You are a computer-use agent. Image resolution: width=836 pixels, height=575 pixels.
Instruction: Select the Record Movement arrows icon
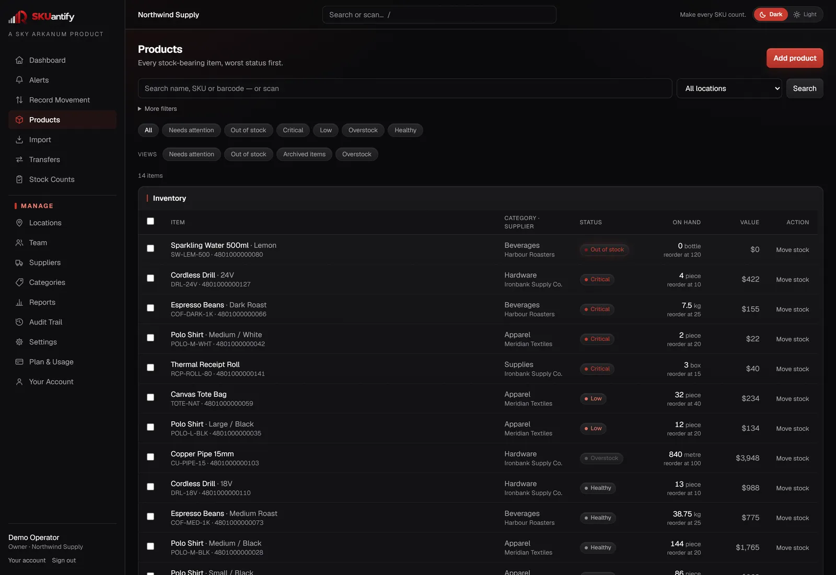[19, 100]
